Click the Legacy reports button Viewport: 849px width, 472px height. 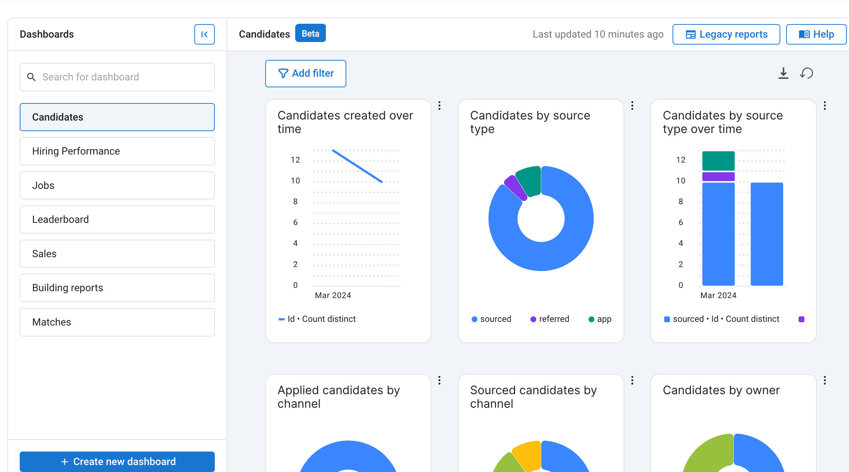pyautogui.click(x=726, y=34)
